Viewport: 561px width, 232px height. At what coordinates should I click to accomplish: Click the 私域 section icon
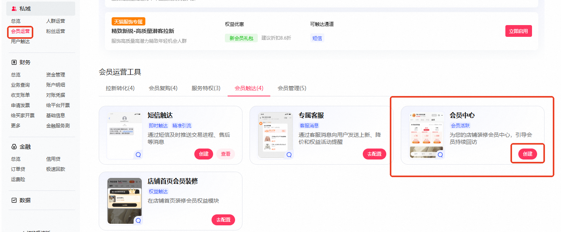coord(14,9)
